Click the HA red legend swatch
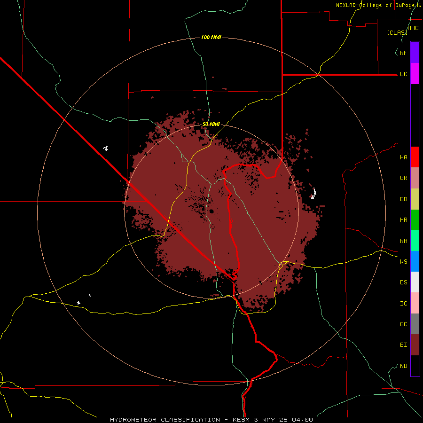Viewport: 423px width, 423px height. [415, 157]
